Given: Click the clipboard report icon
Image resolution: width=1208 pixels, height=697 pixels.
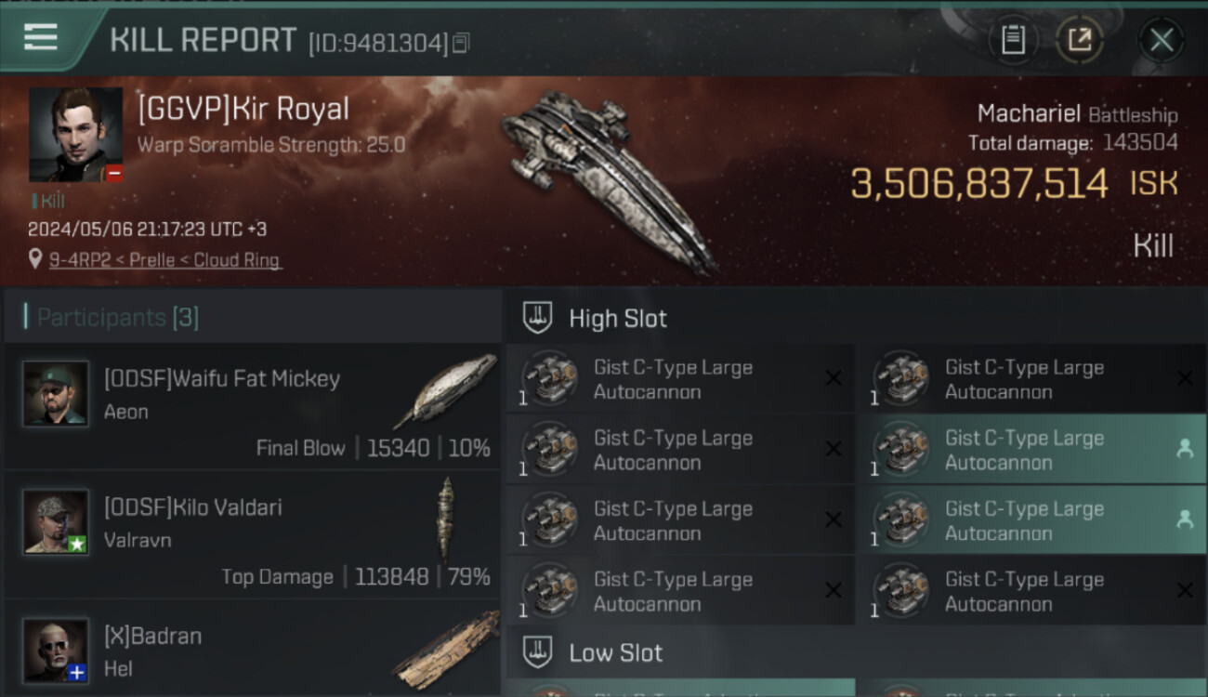Looking at the screenshot, I should tap(1013, 40).
